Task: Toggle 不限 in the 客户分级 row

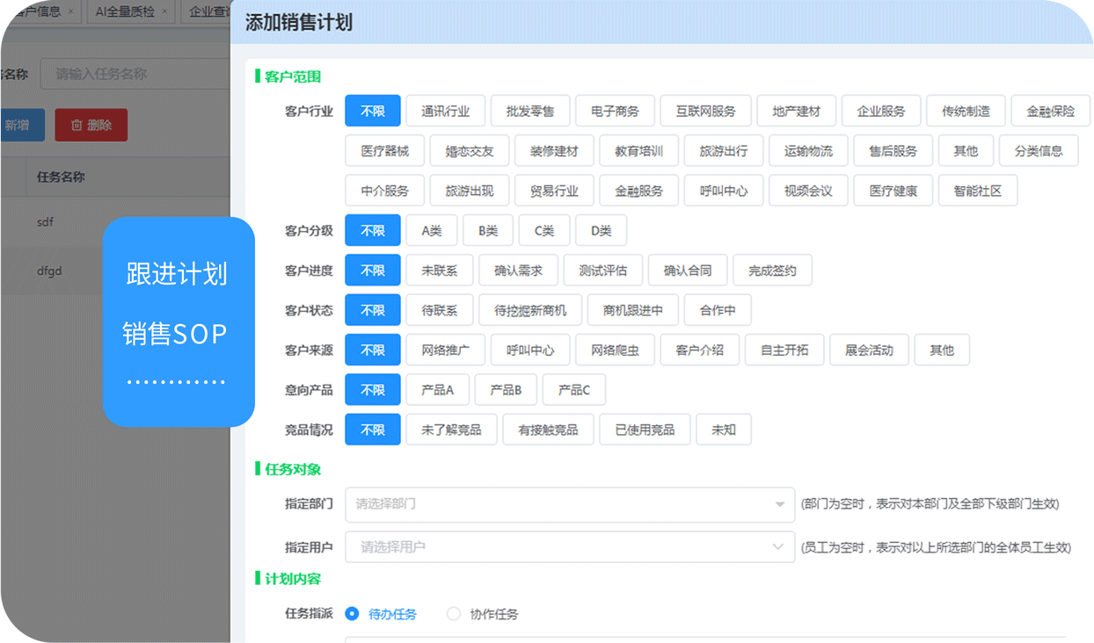Action: pyautogui.click(x=372, y=231)
